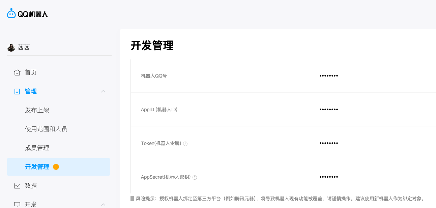The image size is (436, 208).
Task: Select 发布上架 in the sidebar
Action: coord(38,110)
